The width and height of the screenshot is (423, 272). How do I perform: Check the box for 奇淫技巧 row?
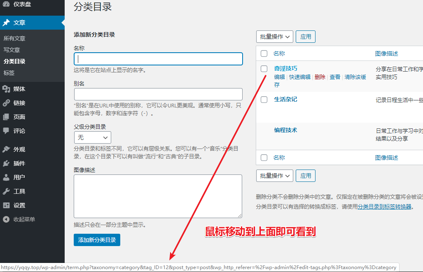(x=264, y=69)
